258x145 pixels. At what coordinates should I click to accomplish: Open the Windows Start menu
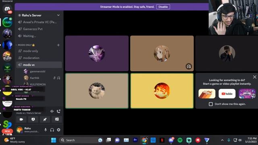click(54, 140)
